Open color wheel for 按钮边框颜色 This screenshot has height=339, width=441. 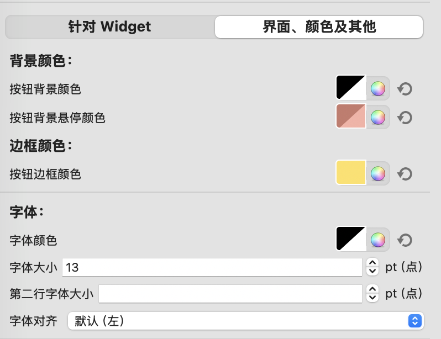tap(377, 173)
